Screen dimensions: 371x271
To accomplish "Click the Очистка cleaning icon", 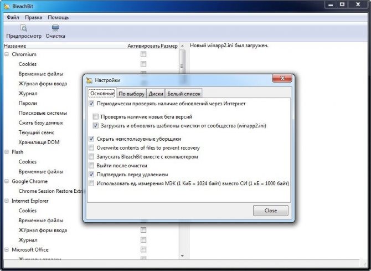I will pyautogui.click(x=55, y=28).
